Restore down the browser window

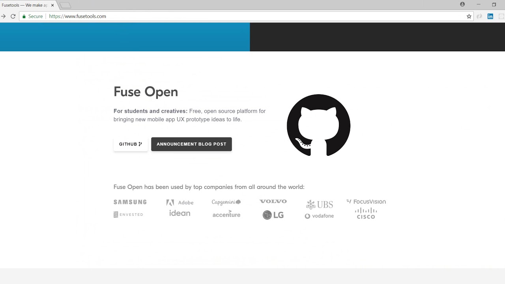(494, 4)
